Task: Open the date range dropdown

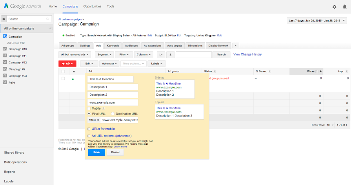Action: [x=317, y=20]
